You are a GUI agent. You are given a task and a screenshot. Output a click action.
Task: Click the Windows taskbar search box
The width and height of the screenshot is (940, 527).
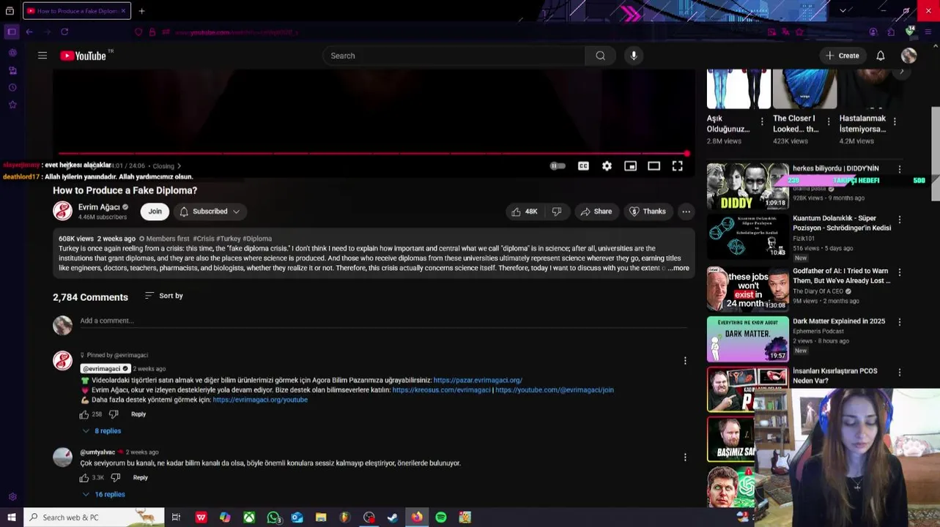[93, 517]
